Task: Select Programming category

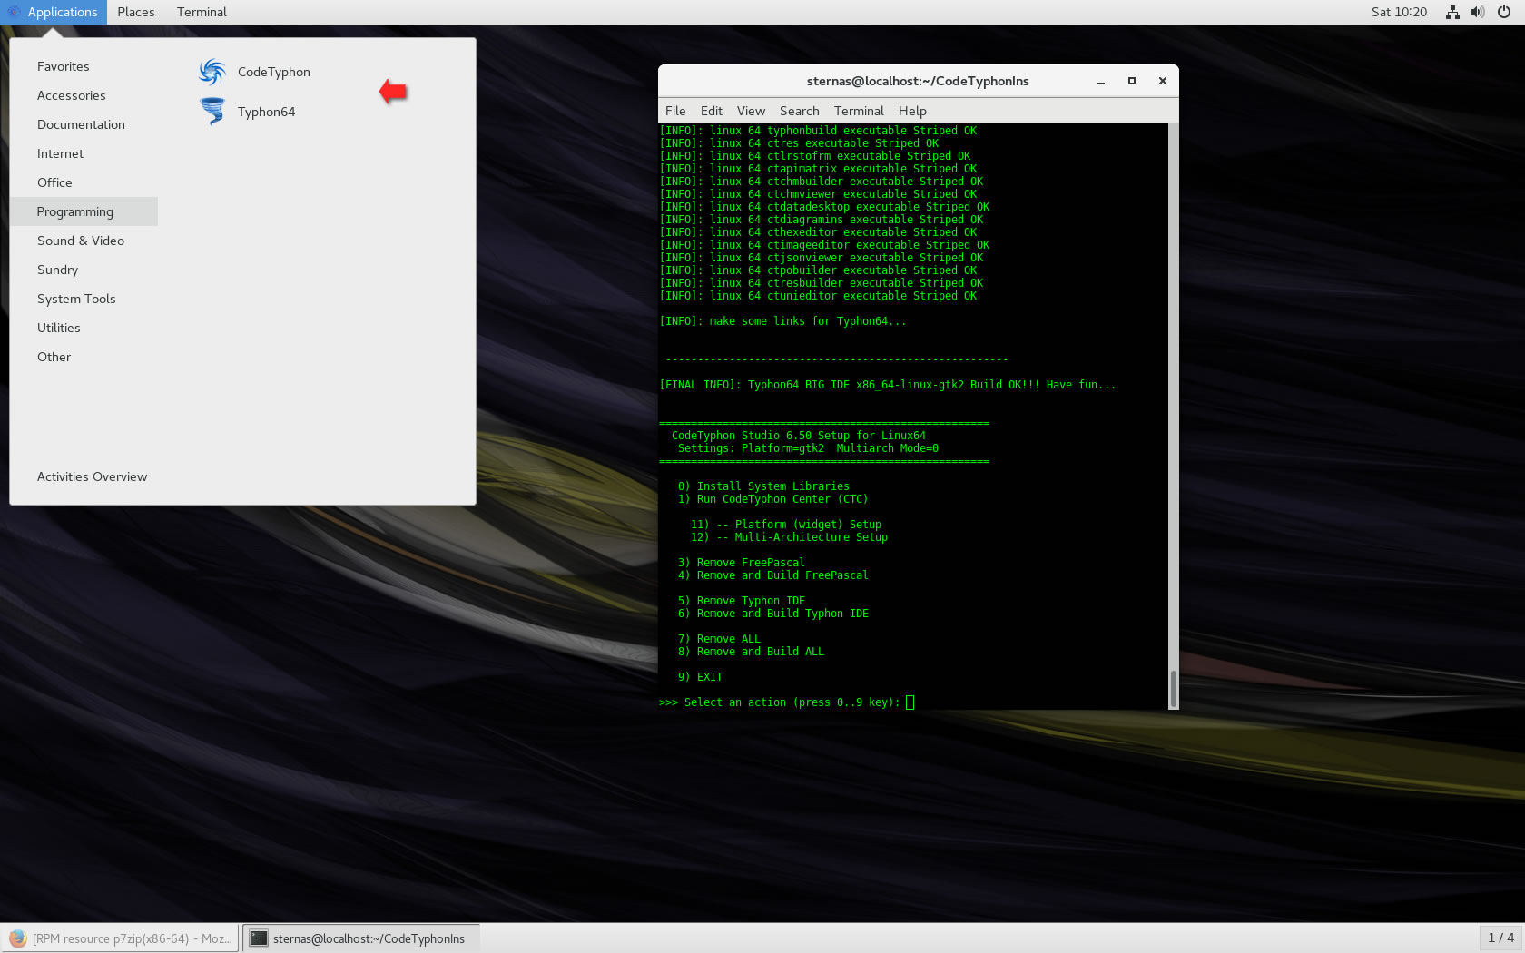Action: point(84,211)
